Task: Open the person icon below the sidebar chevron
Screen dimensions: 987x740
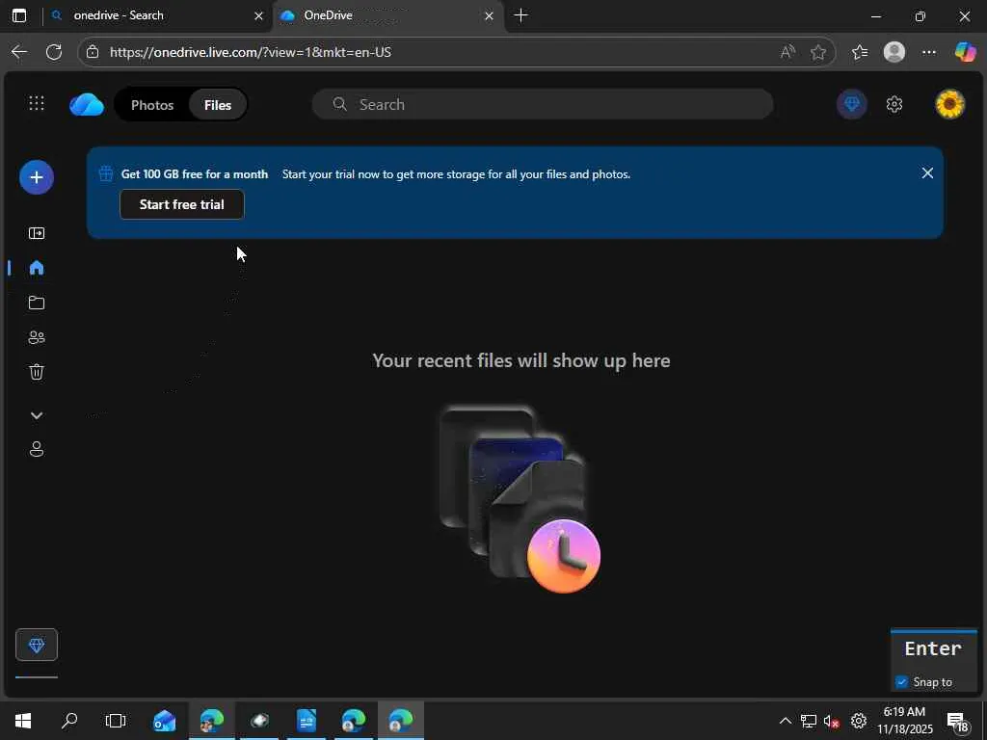Action: (37, 449)
